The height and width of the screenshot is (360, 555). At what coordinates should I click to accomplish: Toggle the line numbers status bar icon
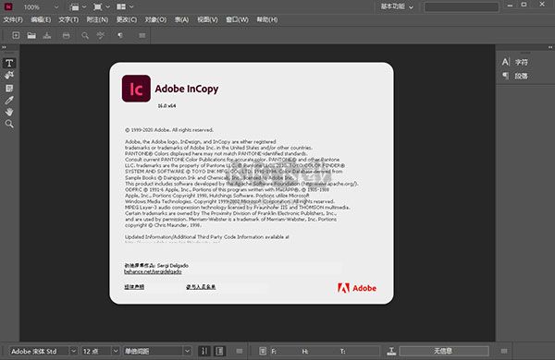(204, 351)
